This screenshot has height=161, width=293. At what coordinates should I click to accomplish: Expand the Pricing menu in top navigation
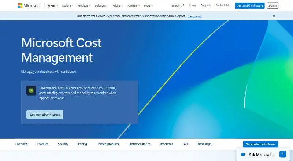pos(118,5)
